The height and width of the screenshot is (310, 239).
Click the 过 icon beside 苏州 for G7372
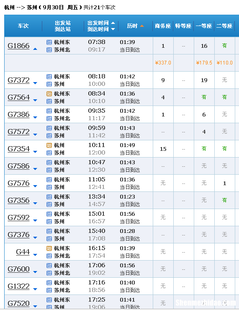point(49,84)
